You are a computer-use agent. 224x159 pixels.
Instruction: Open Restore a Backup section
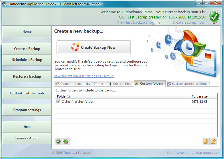click(27, 76)
